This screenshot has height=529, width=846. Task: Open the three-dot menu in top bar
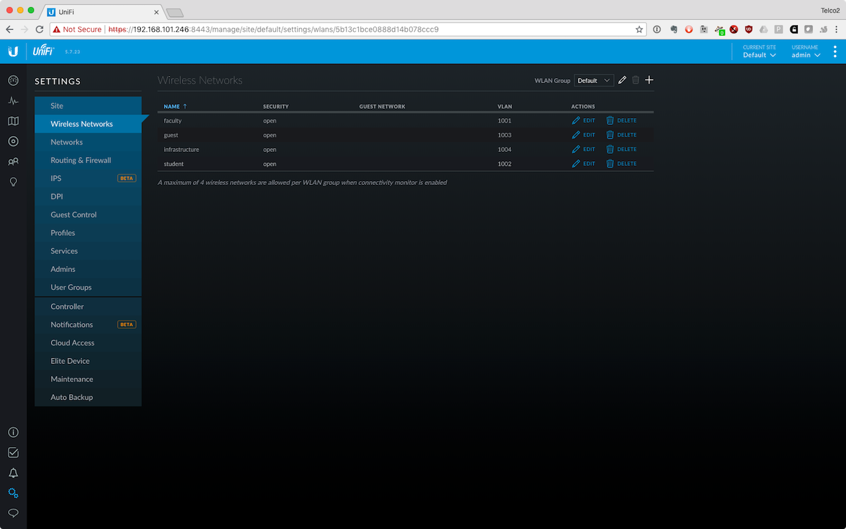[835, 52]
